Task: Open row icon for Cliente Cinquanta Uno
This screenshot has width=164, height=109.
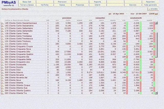Action: tap(2, 62)
